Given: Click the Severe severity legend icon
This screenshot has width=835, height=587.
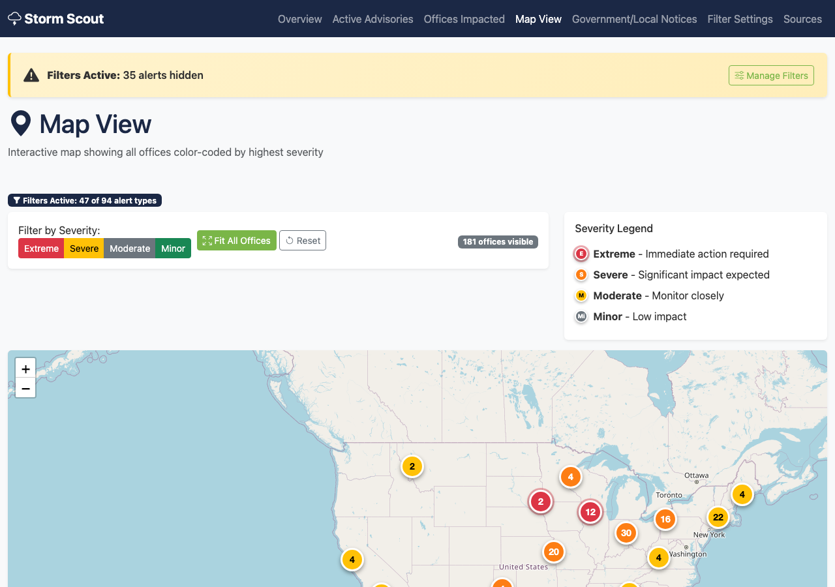Looking at the screenshot, I should [581, 275].
